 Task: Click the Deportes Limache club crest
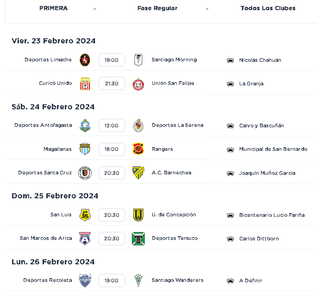pos(85,60)
